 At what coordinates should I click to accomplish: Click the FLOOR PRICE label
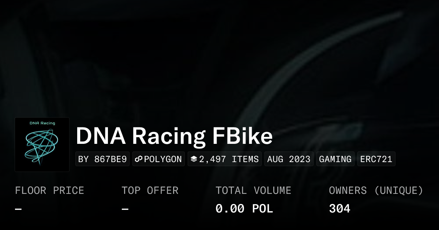(49, 191)
